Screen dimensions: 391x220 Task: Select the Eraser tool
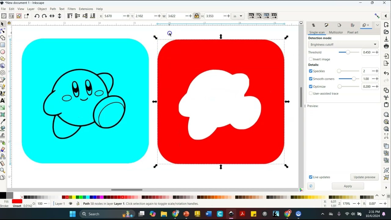2,150
